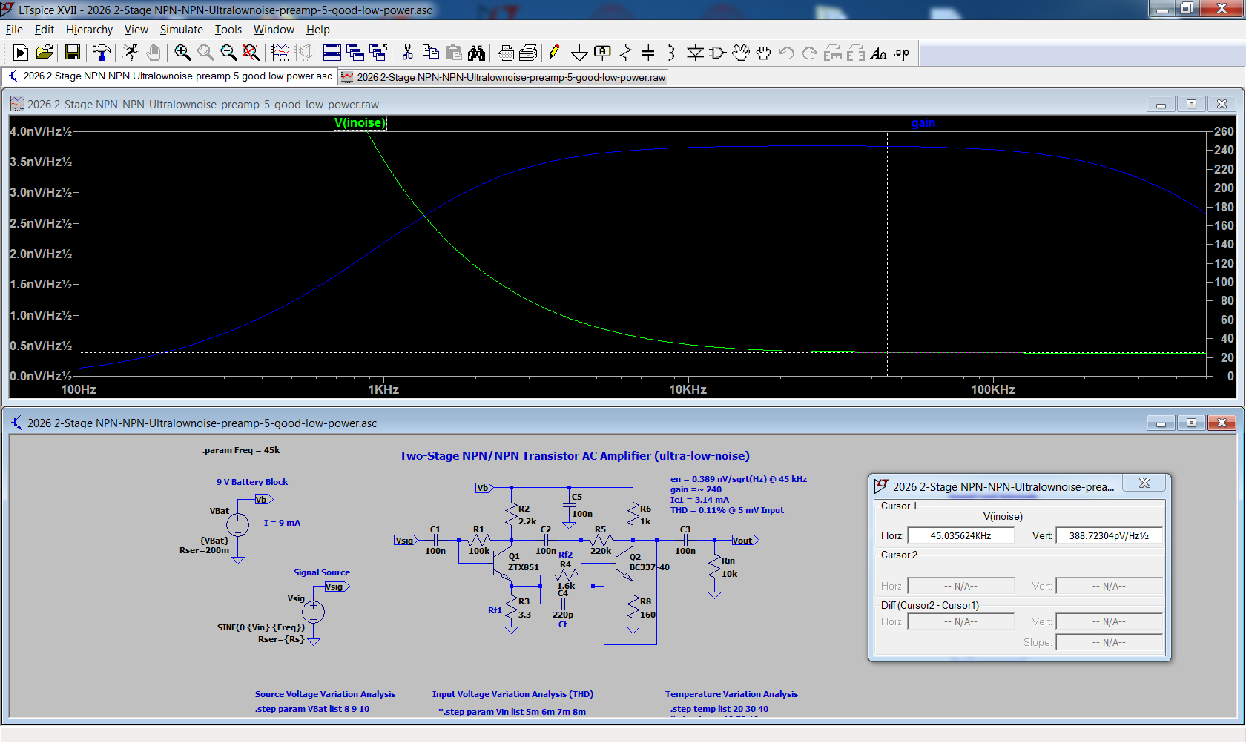The width and height of the screenshot is (1246, 743).
Task: Click the Autorange plot icon
Action: 280,53
